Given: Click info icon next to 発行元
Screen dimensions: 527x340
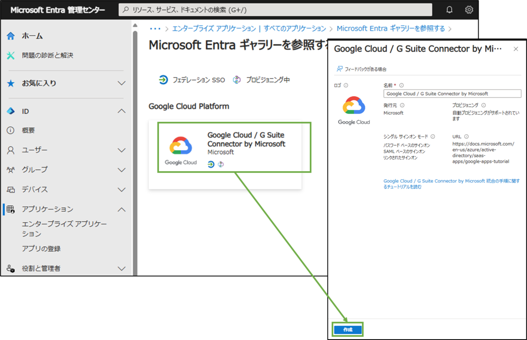Looking at the screenshot, I should 402,105.
